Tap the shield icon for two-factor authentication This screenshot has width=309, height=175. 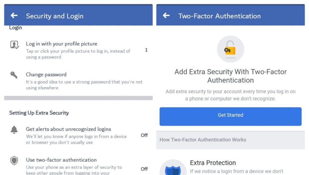point(14,161)
